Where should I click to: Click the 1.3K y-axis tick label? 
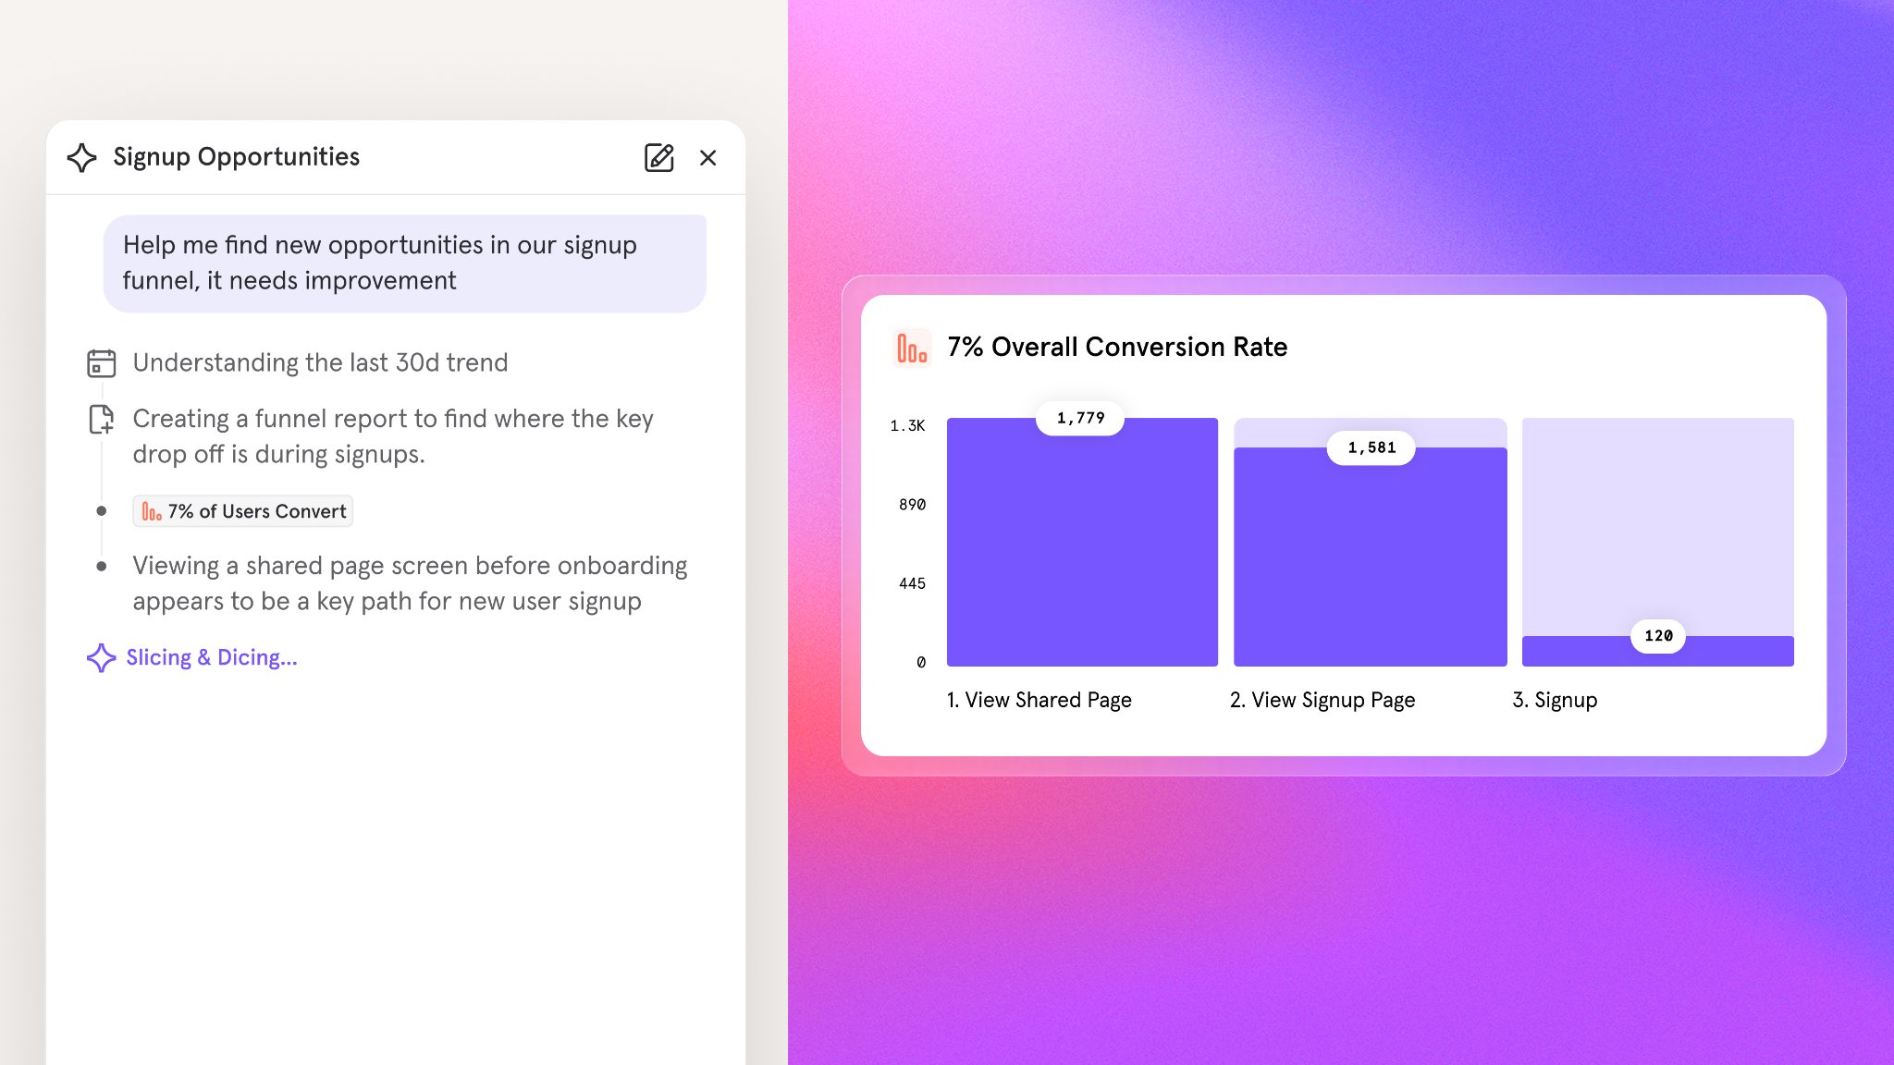(907, 425)
